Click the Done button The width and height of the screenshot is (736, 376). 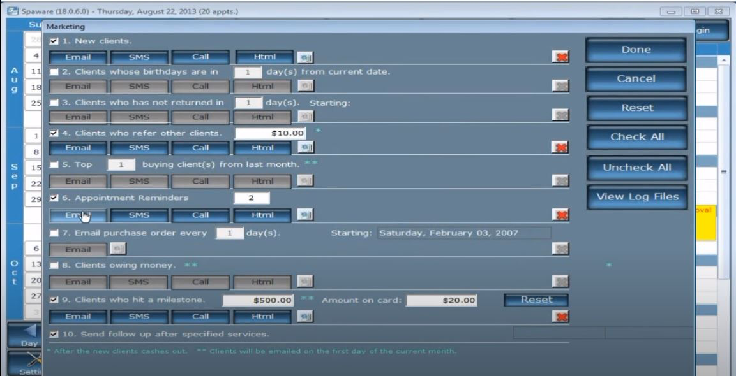[636, 50]
